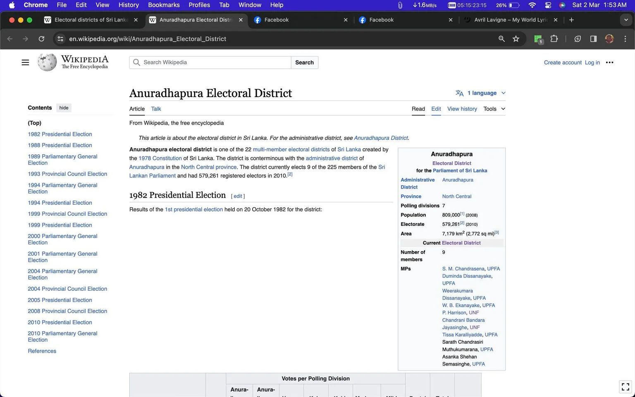Open Chrome extensions puzzle icon
The height and width of the screenshot is (397, 635).
554,39
